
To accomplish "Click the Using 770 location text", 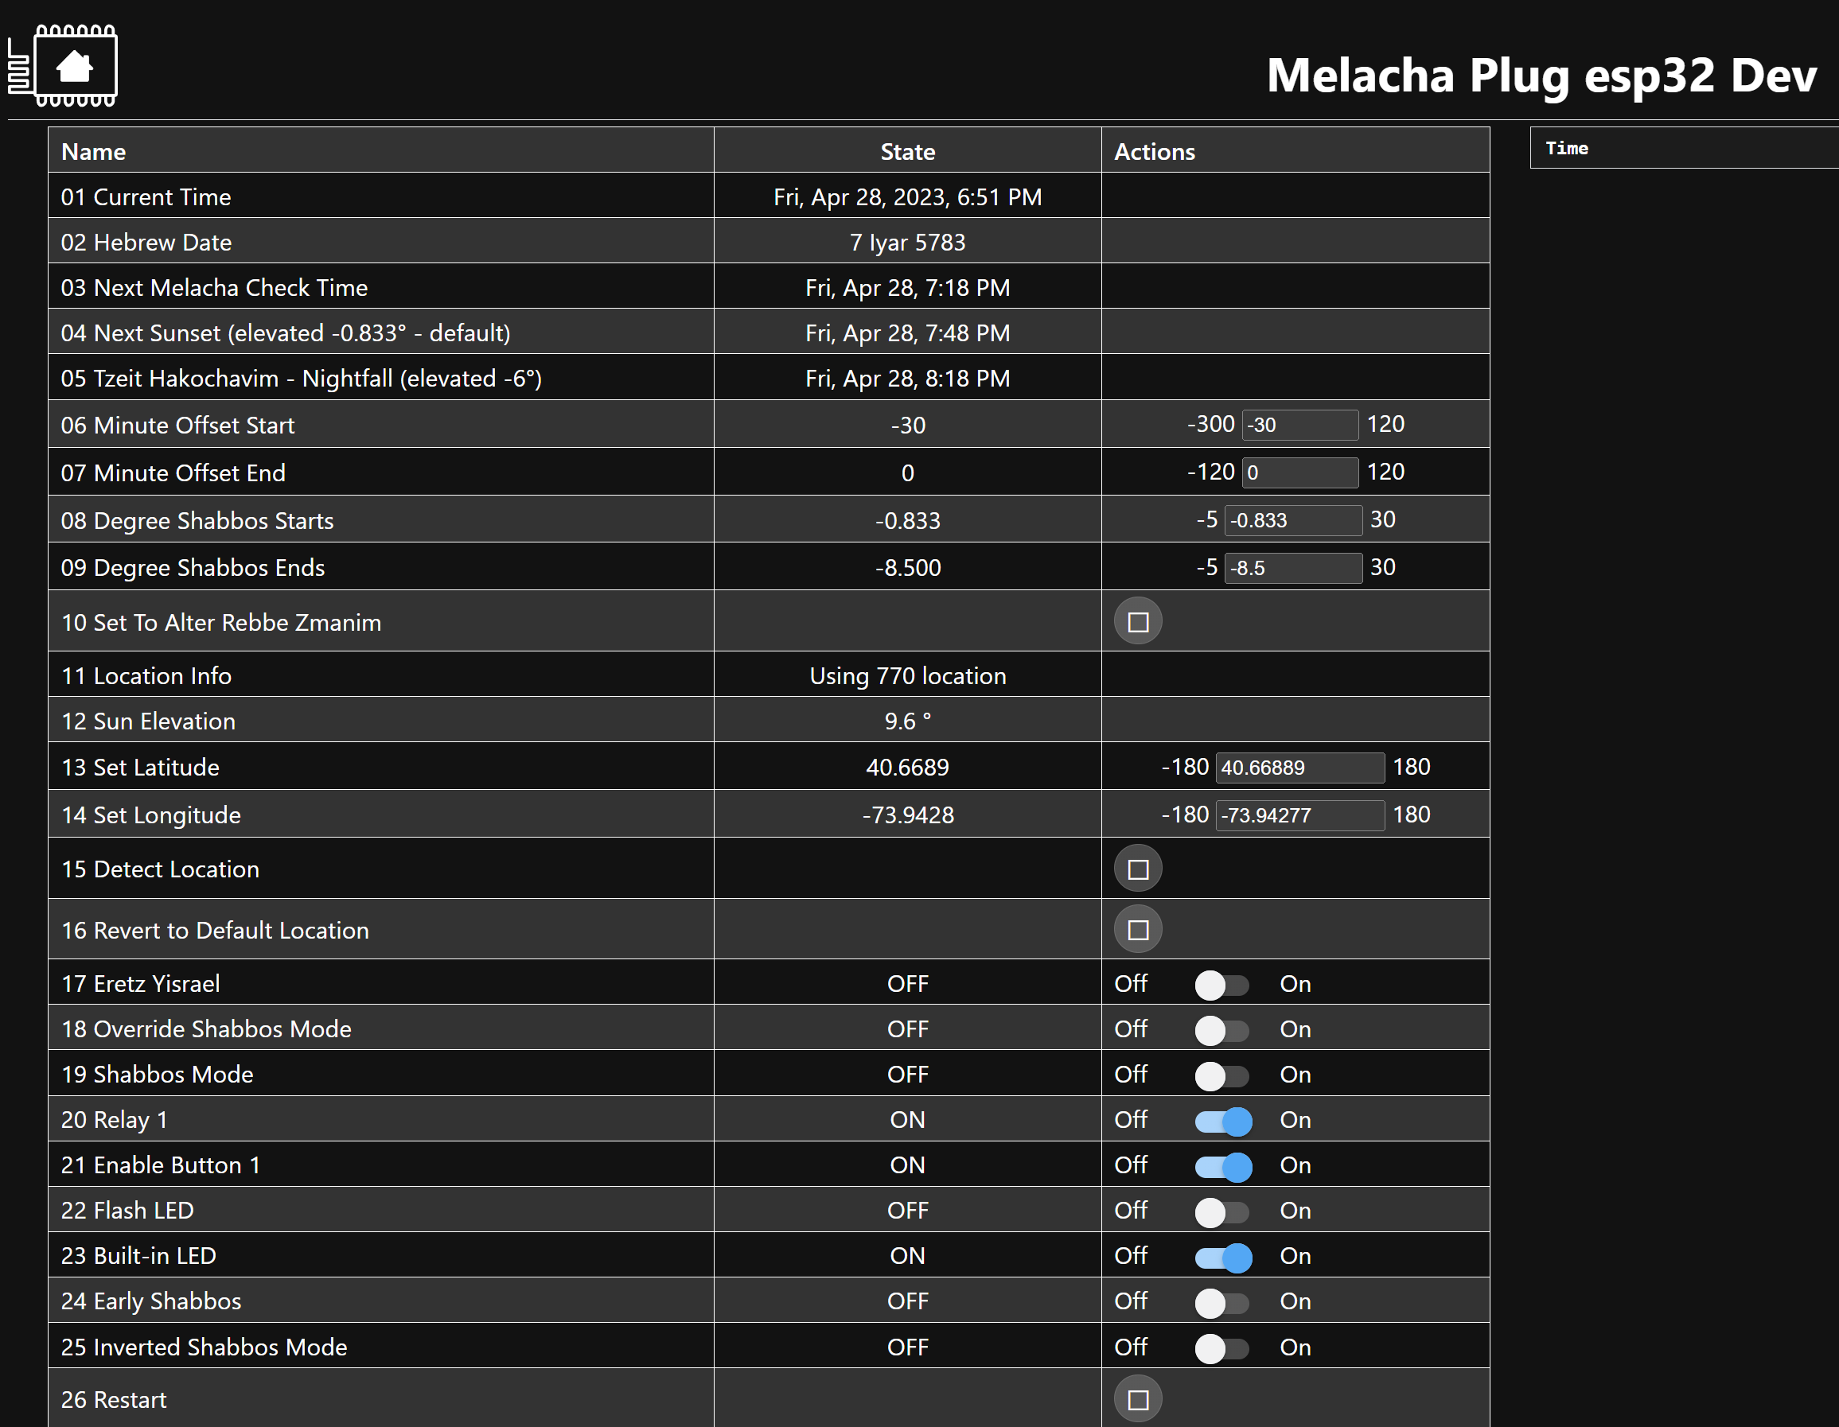I will tap(908, 676).
